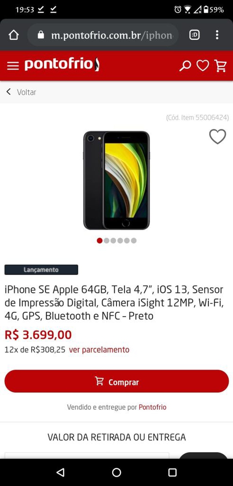This screenshot has width=233, height=486.
Task: Favorite the iPhone SE with heart outline
Action: tap(218, 136)
